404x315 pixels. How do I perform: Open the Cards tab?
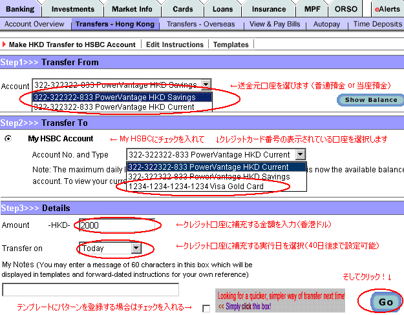[x=183, y=9]
